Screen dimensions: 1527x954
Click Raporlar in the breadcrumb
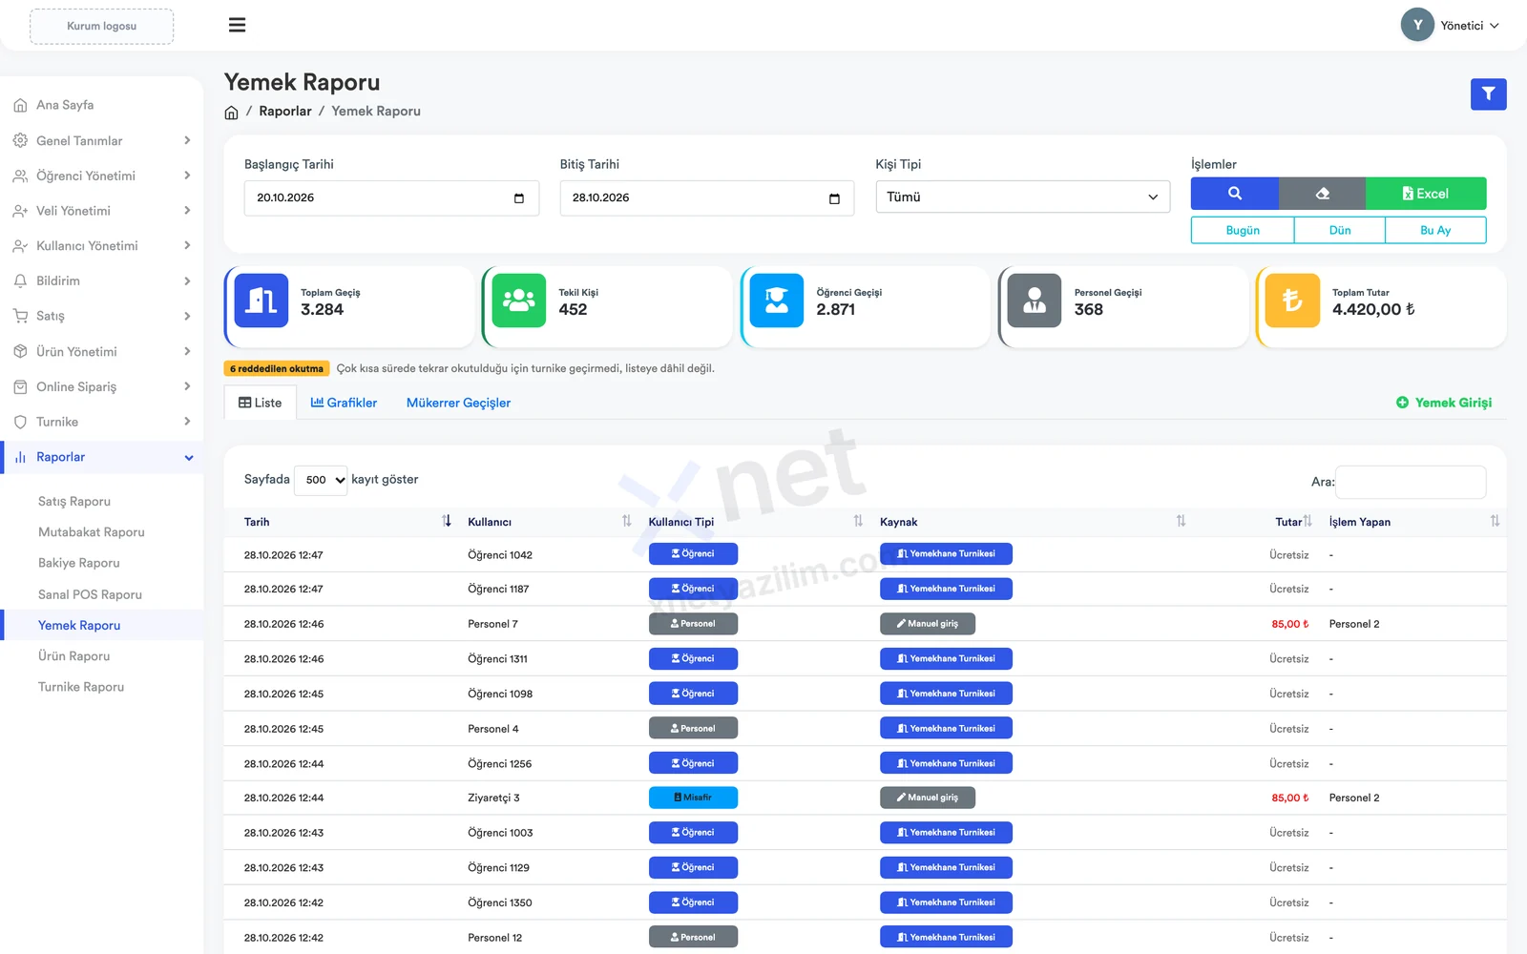(x=285, y=111)
